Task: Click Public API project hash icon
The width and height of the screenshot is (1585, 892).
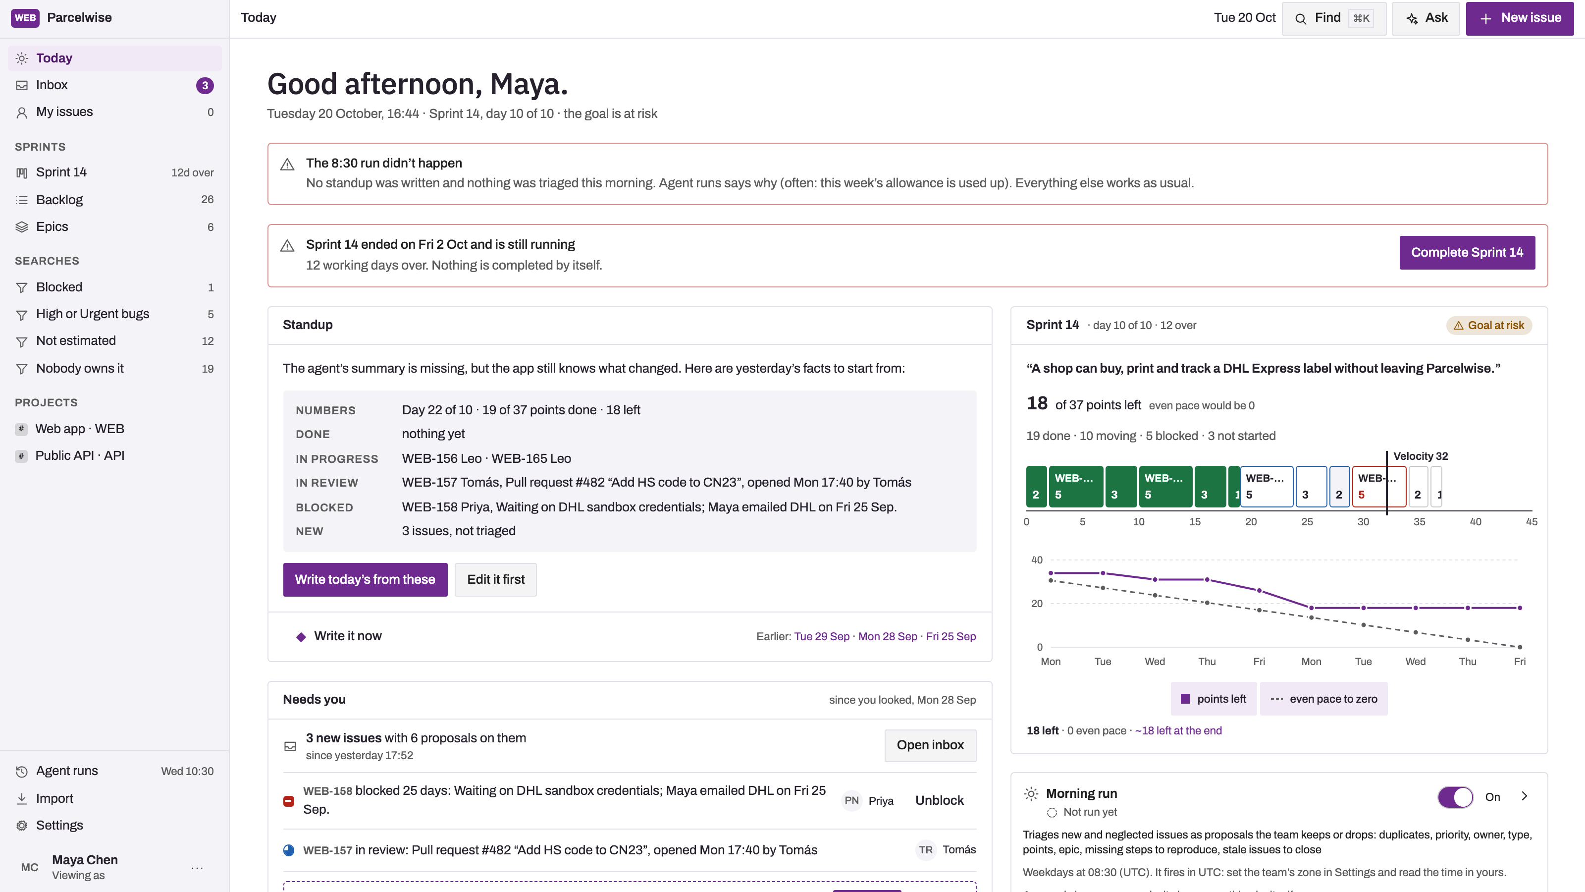Action: point(21,456)
